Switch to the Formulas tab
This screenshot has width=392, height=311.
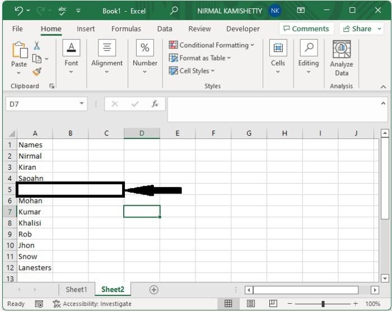coord(126,29)
